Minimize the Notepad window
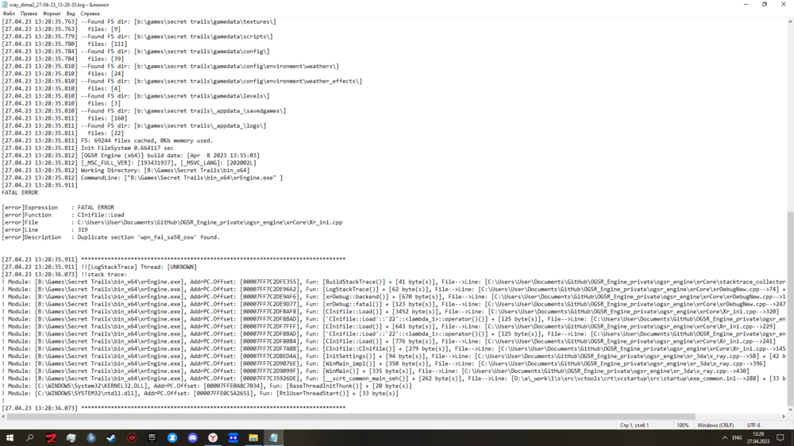 point(746,5)
